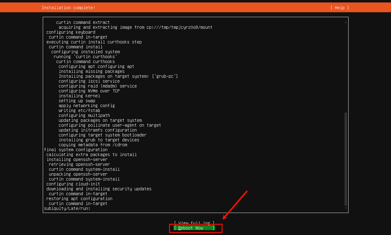The width and height of the screenshot is (391, 235).
Task: Click the log scrollbar thumb
Action: tap(346, 159)
